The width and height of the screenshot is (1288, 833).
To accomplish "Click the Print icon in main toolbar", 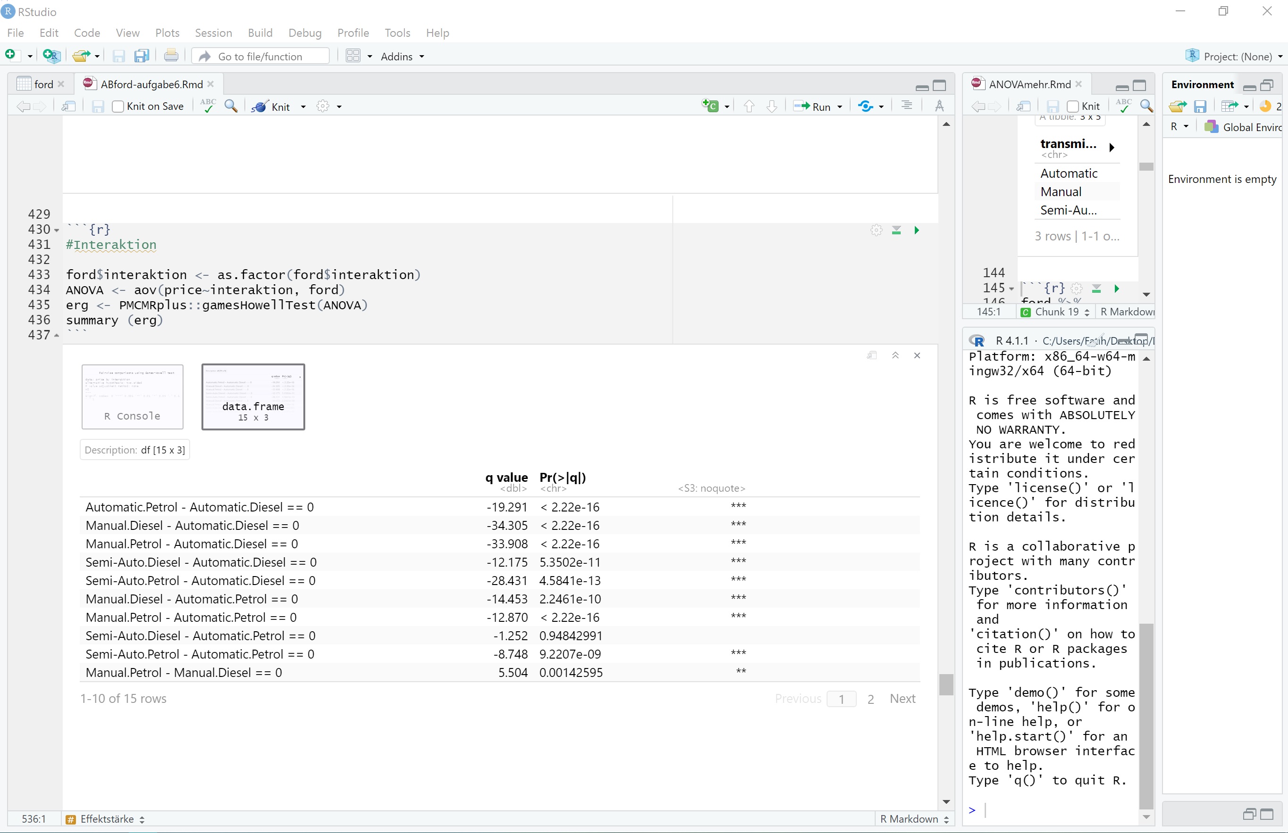I will tap(171, 56).
